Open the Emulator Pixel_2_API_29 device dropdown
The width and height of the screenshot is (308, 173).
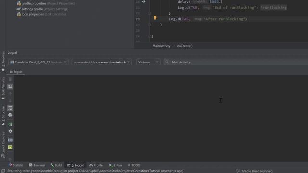click(38, 62)
